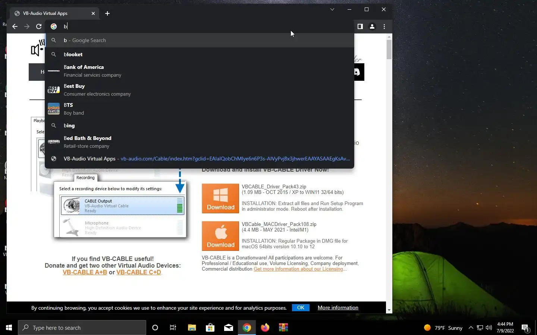Show hidden system tray icons
537x335 pixels.
tap(471, 328)
